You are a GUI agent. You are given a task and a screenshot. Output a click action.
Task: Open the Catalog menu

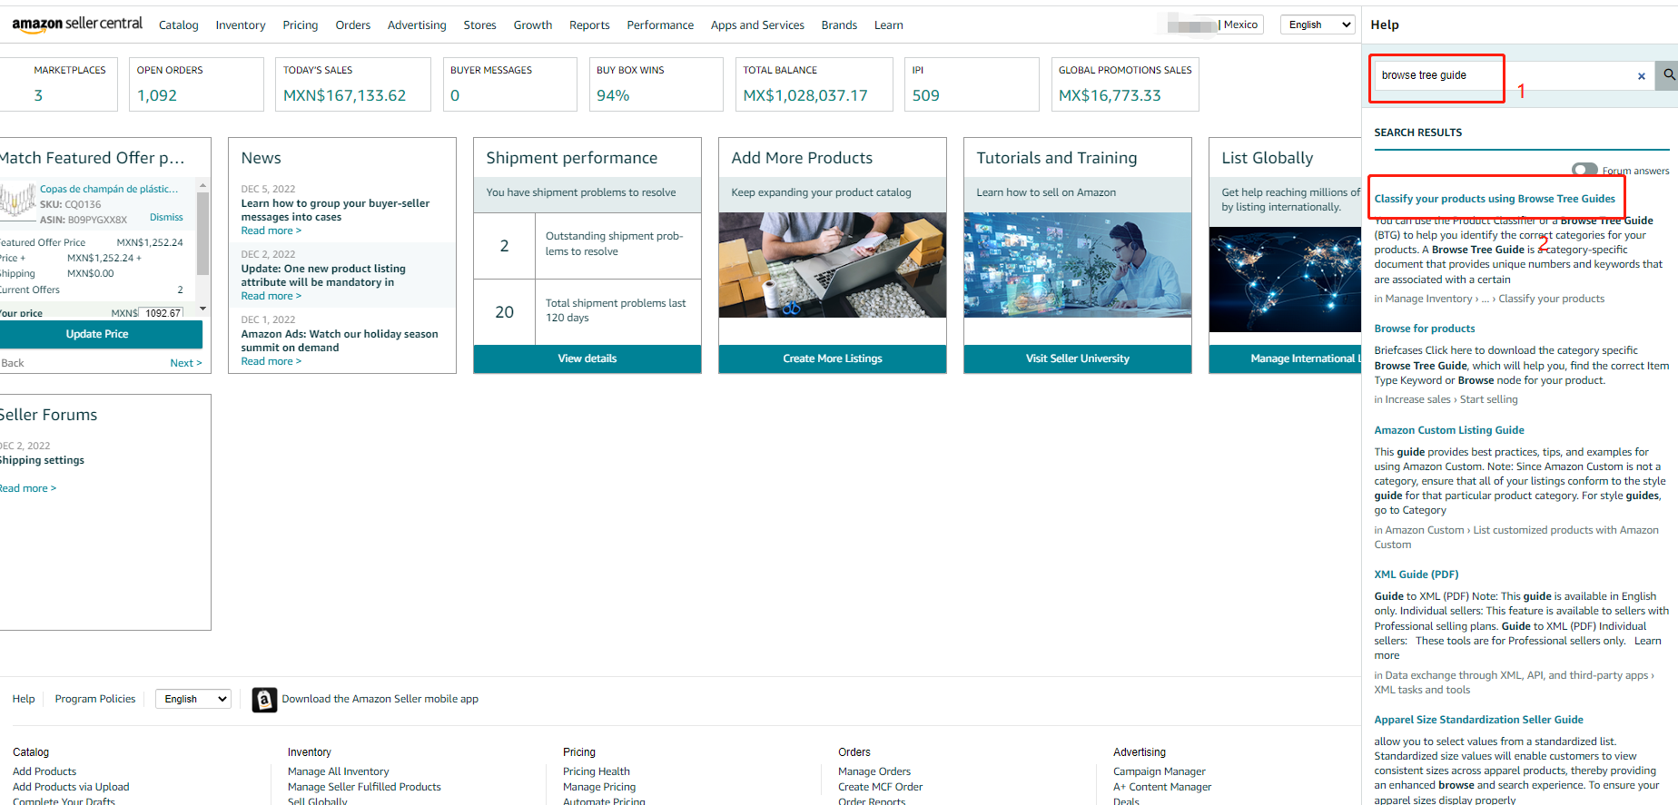(x=179, y=25)
